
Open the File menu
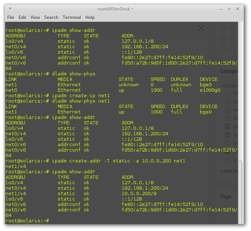tap(11, 17)
